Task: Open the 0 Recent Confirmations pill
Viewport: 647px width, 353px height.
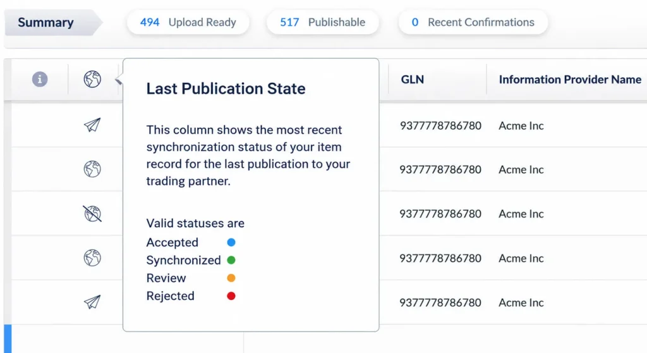Action: (473, 22)
